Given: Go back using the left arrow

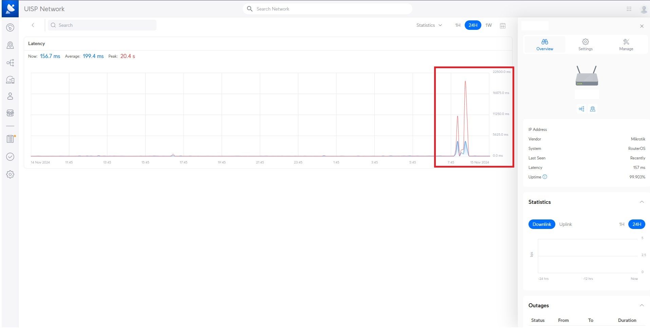Looking at the screenshot, I should click(33, 25).
